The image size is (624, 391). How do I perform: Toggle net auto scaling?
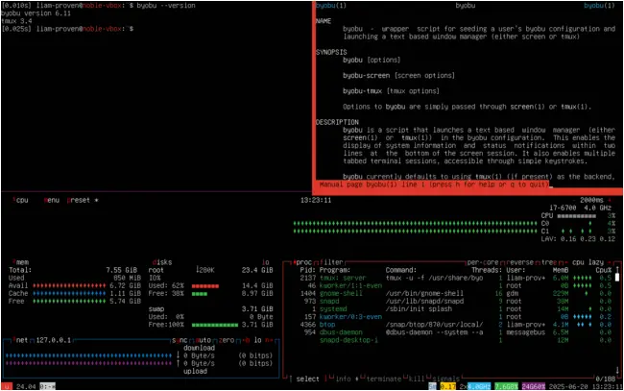[x=204, y=340]
